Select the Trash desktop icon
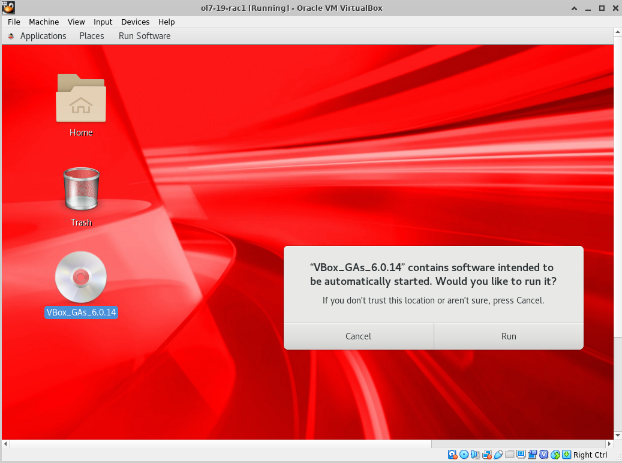Image resolution: width=622 pixels, height=463 pixels. pyautogui.click(x=82, y=188)
